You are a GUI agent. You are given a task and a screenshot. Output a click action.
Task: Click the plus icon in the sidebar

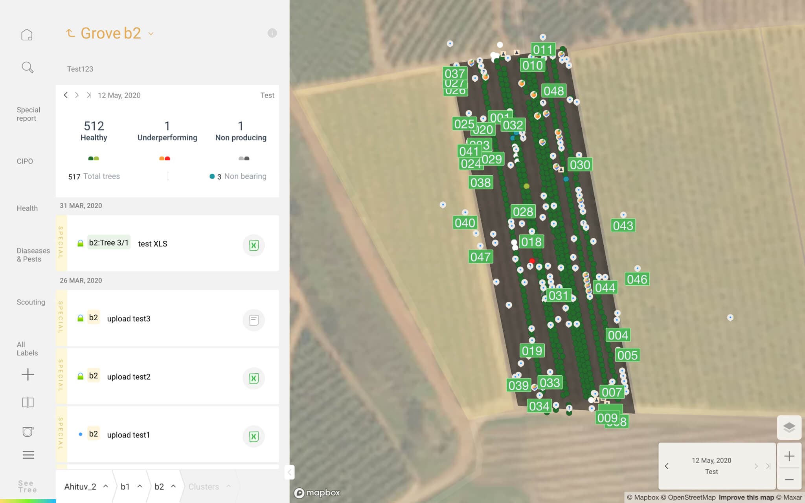click(x=28, y=374)
